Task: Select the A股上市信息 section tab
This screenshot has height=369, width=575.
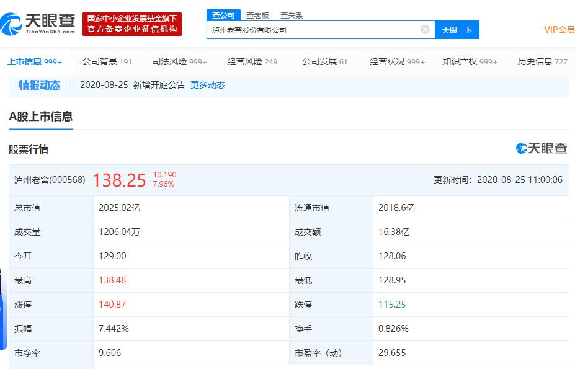Action: pos(41,117)
